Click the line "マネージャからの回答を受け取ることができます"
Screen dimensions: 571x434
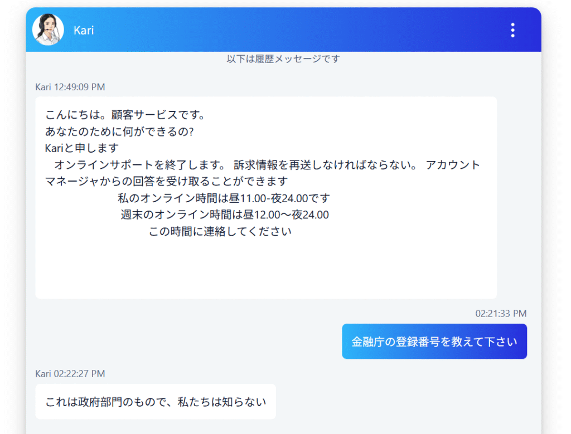[166, 181]
